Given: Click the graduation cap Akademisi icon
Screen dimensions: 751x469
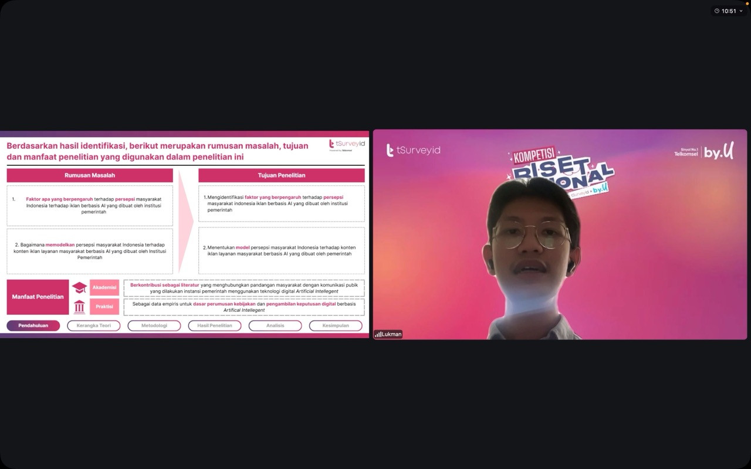Looking at the screenshot, I should point(79,288).
